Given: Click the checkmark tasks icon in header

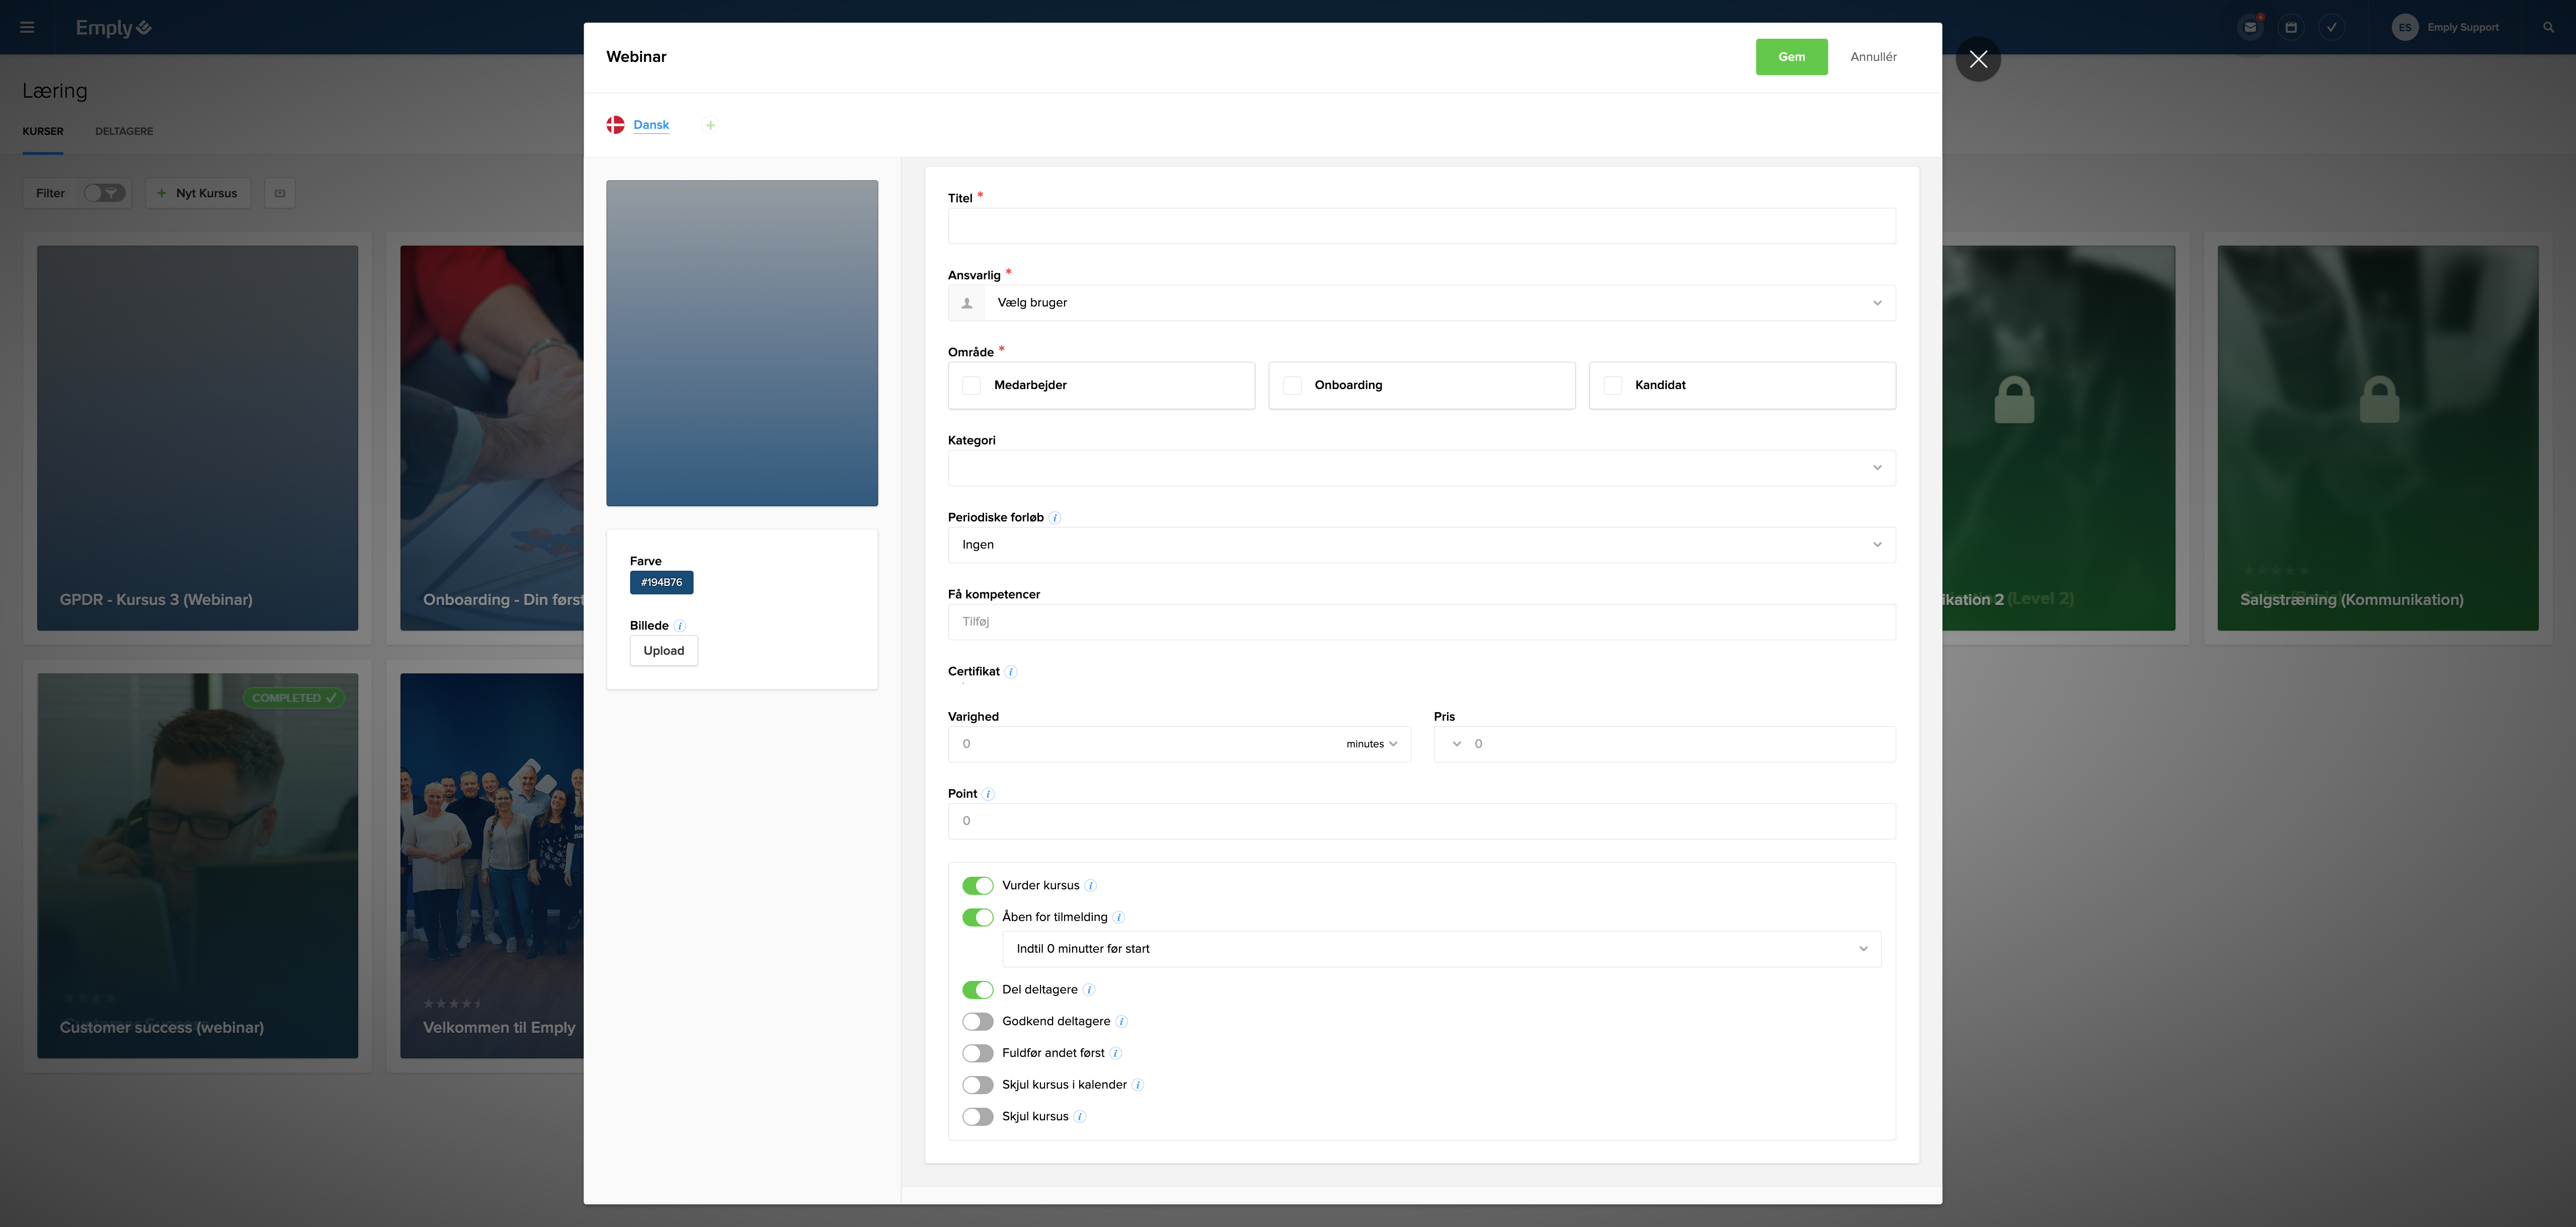Looking at the screenshot, I should point(2332,27).
